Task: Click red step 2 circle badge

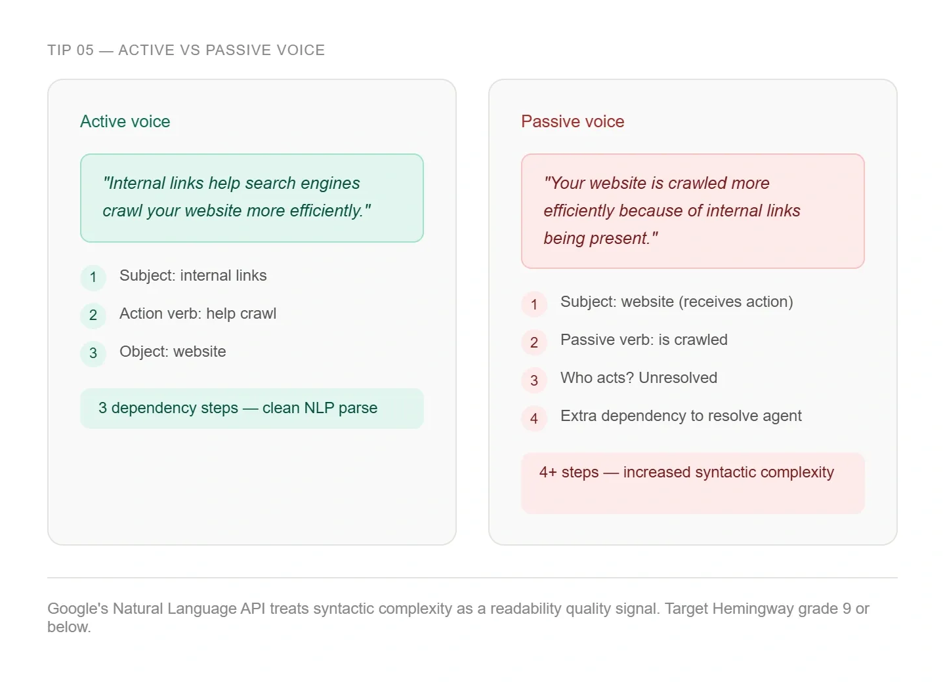Action: [x=534, y=342]
